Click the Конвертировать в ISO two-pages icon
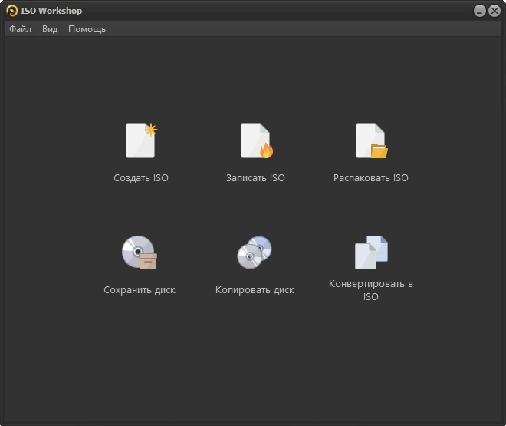 pyautogui.click(x=371, y=253)
